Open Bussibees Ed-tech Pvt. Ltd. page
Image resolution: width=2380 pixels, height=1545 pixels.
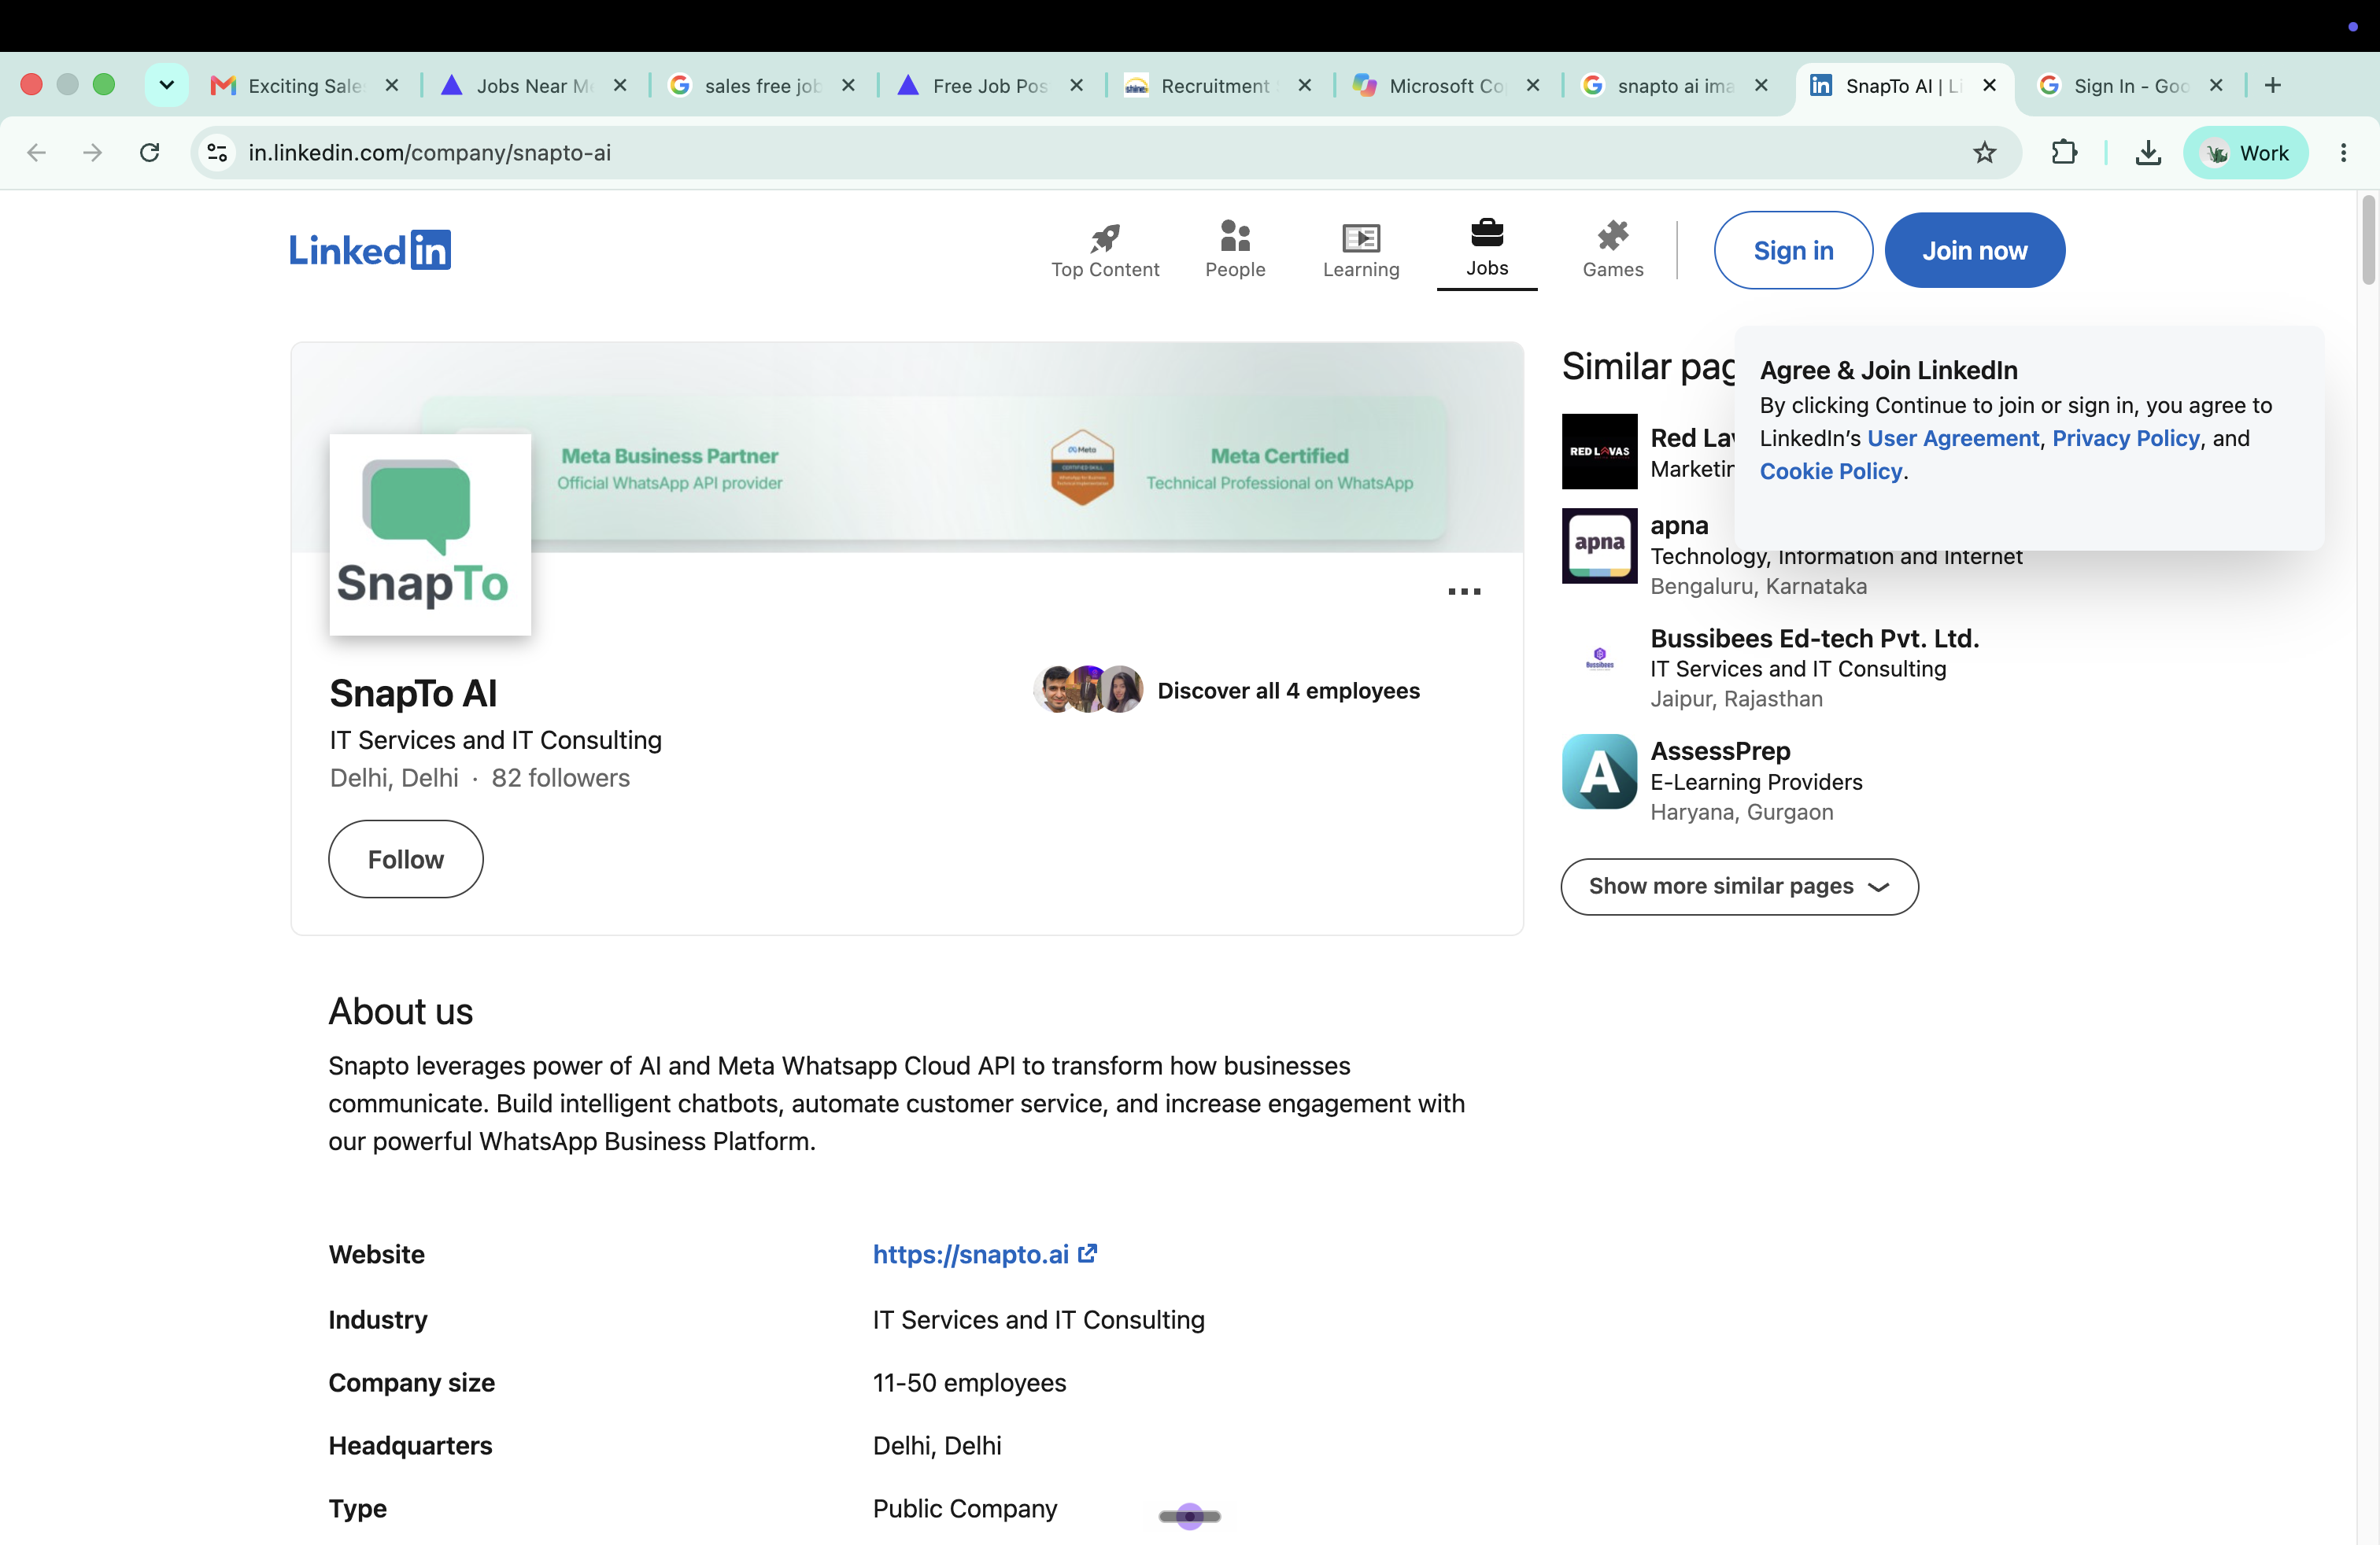(x=1814, y=639)
